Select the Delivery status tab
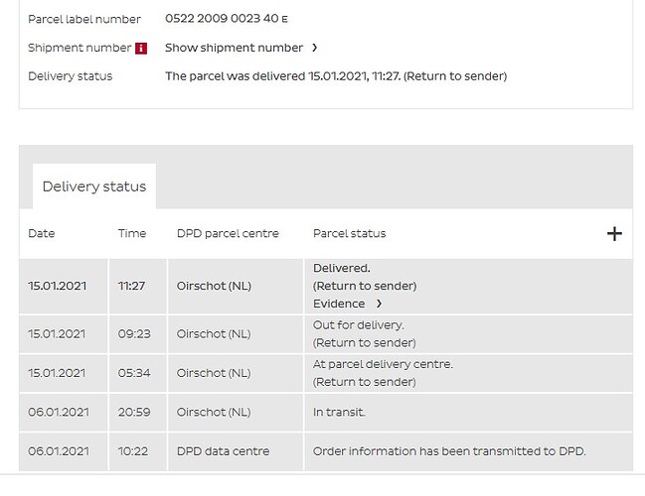 [94, 186]
